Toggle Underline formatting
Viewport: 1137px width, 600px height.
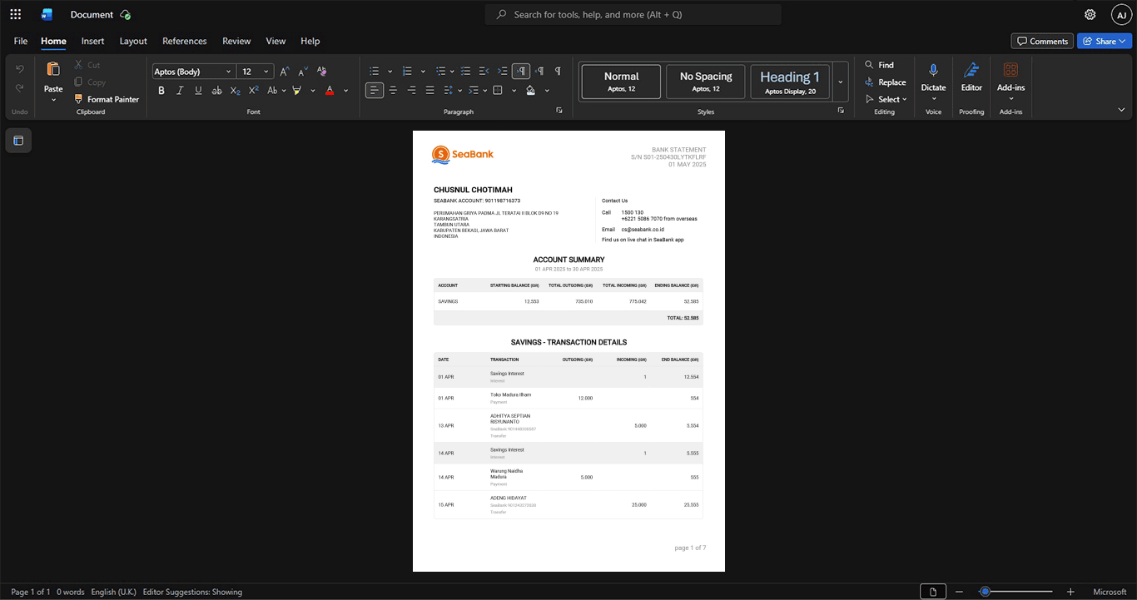coord(198,91)
